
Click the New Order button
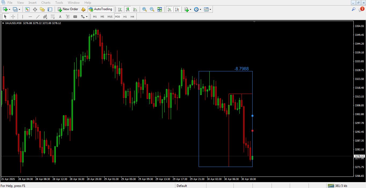(x=68, y=9)
